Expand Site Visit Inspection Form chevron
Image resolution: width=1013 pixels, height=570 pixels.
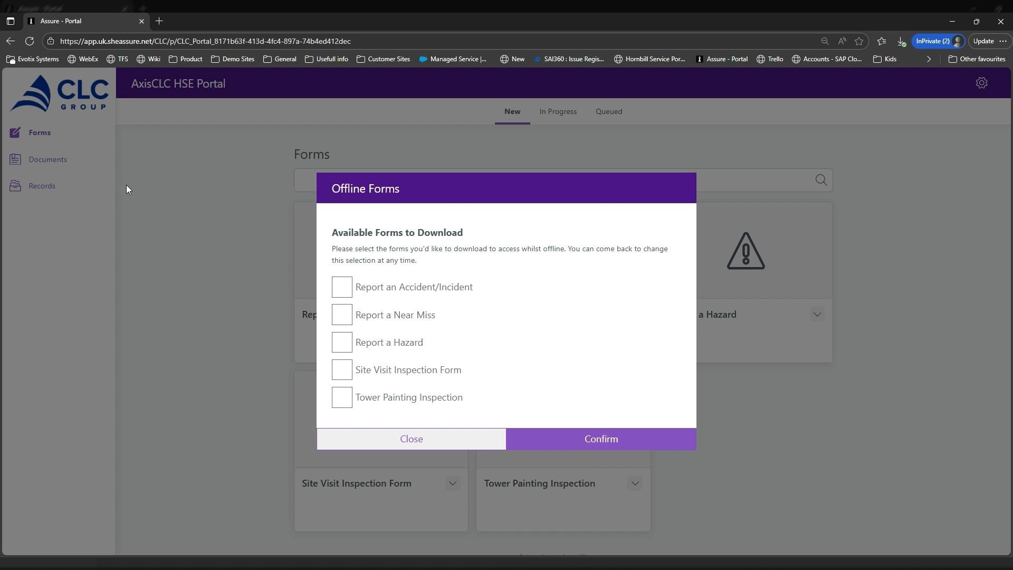click(452, 483)
